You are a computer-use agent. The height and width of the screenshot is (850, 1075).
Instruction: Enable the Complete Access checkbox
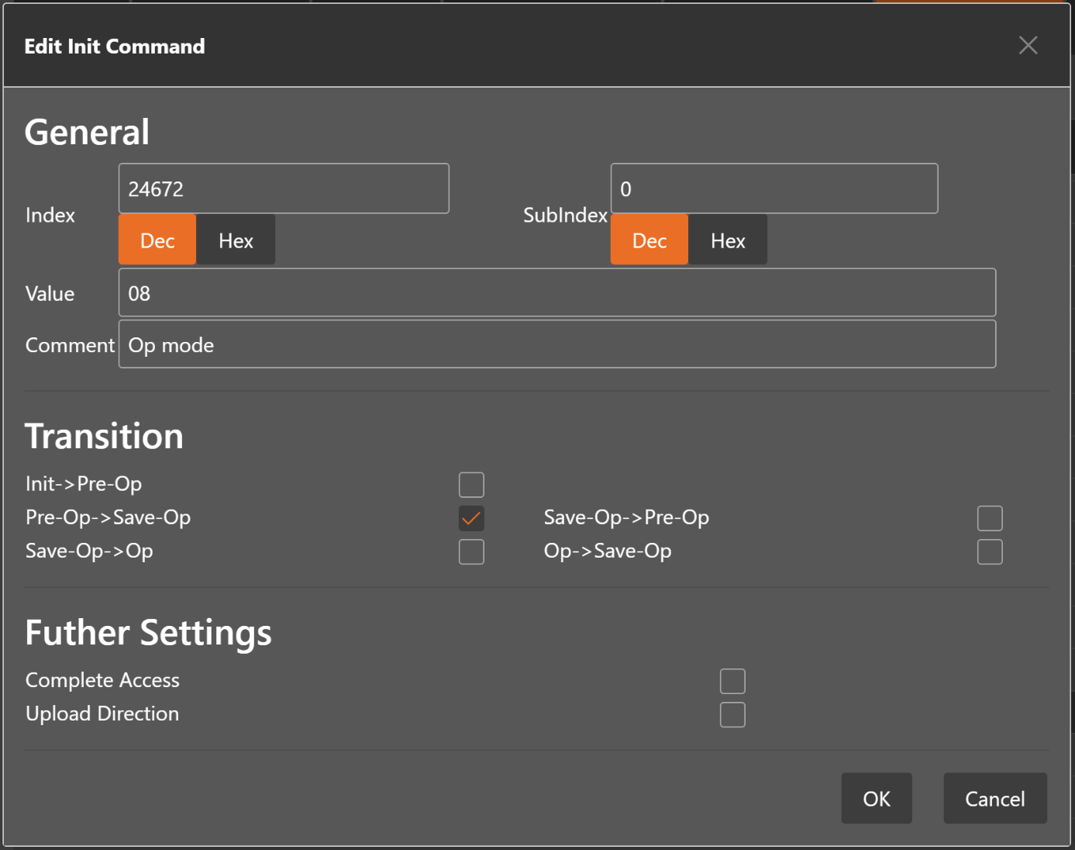(x=732, y=681)
